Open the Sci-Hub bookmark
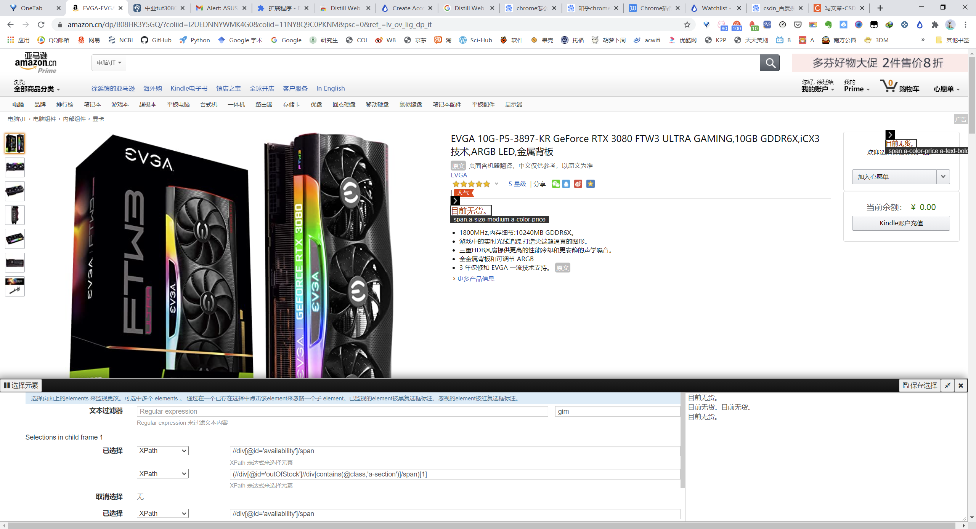The height and width of the screenshot is (529, 976). (x=475, y=40)
